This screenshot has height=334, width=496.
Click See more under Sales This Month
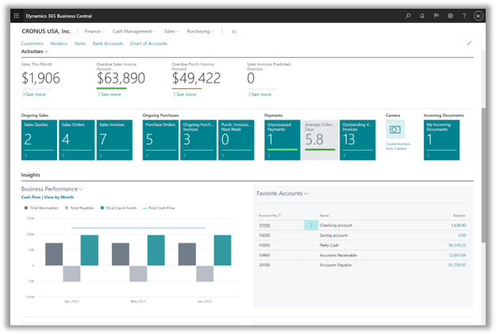tap(34, 94)
